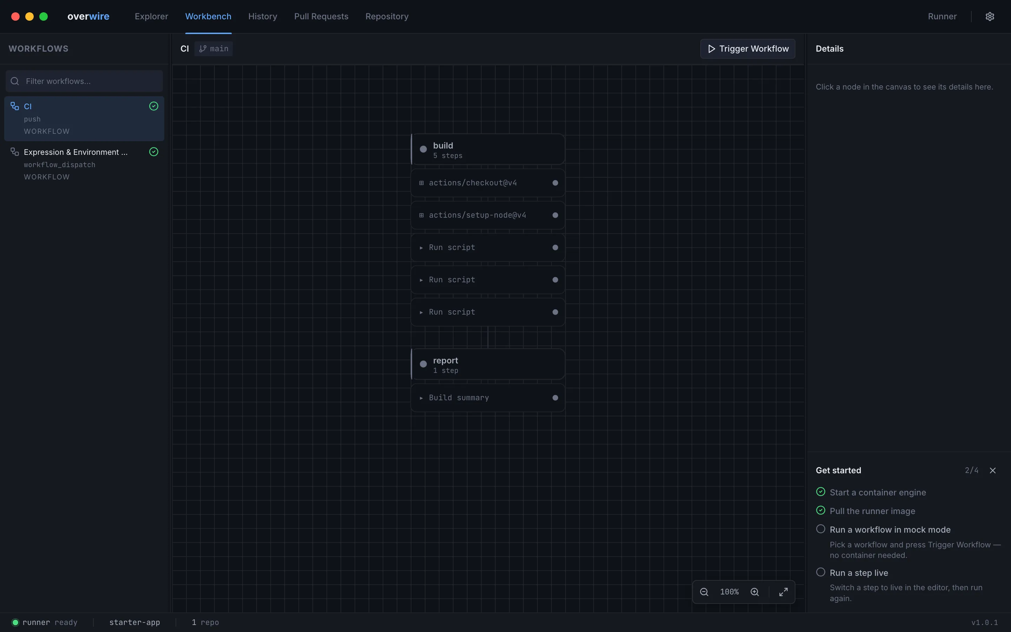
Task: Click the build job node header
Action: click(x=488, y=150)
